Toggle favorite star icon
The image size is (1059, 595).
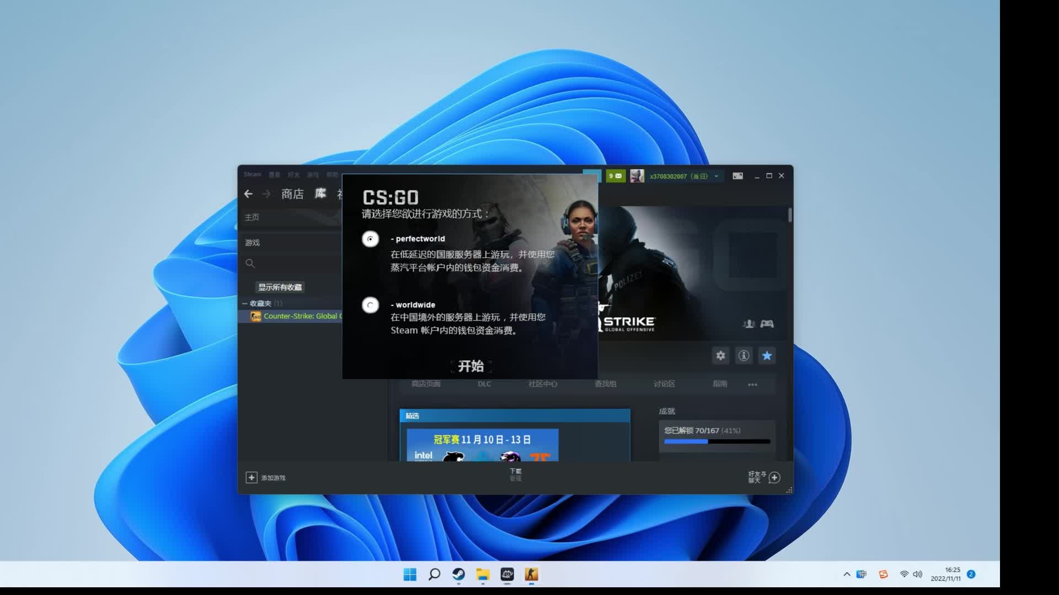[767, 355]
